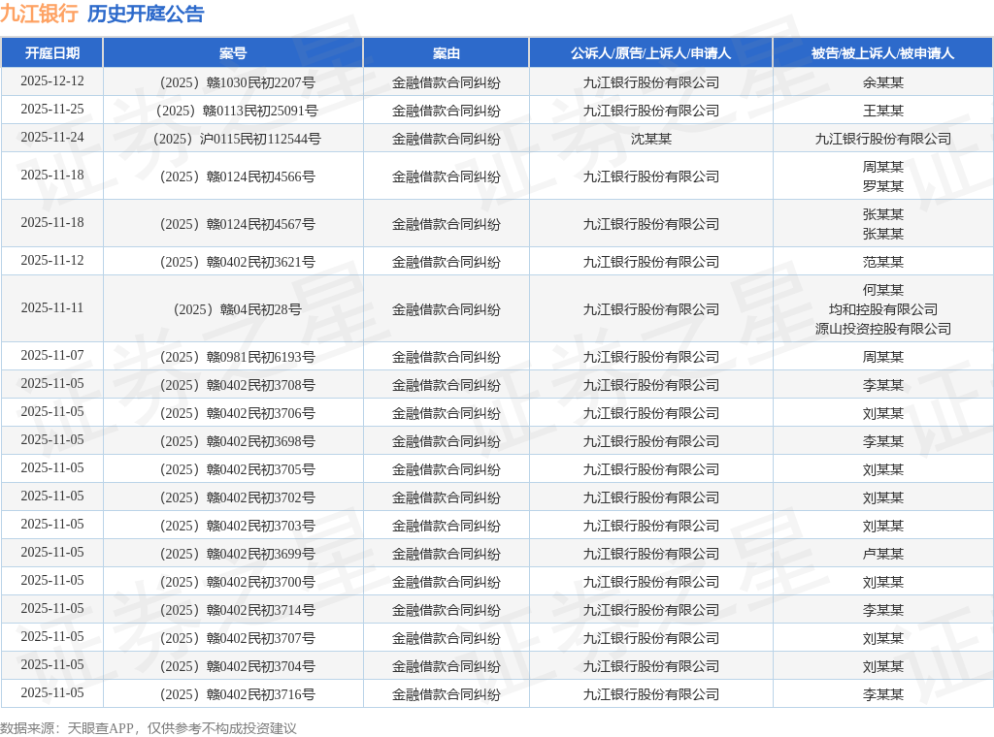
Task: Click plaintiff 九江银行股份有限公司 in the 赣0402民初3716号 row
Action: 650,694
